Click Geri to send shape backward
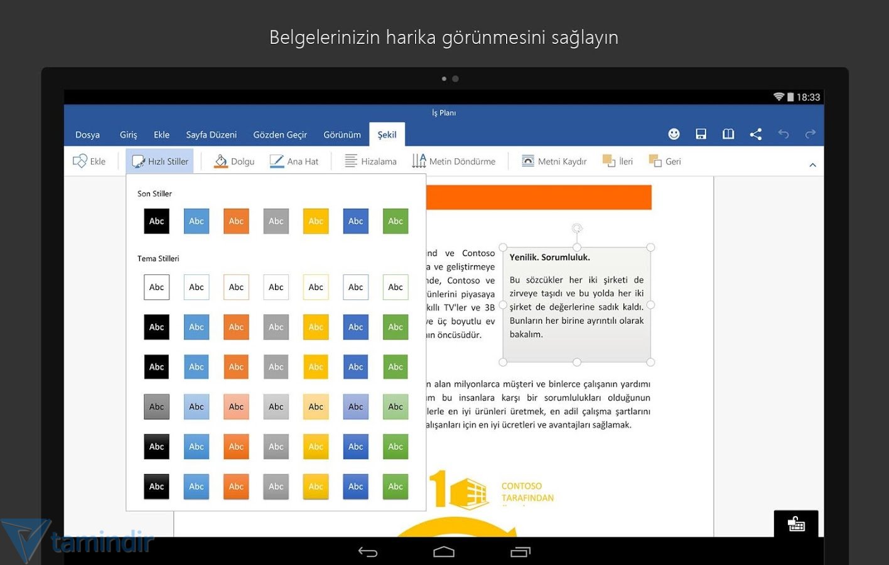Image resolution: width=889 pixels, height=565 pixels. [664, 161]
